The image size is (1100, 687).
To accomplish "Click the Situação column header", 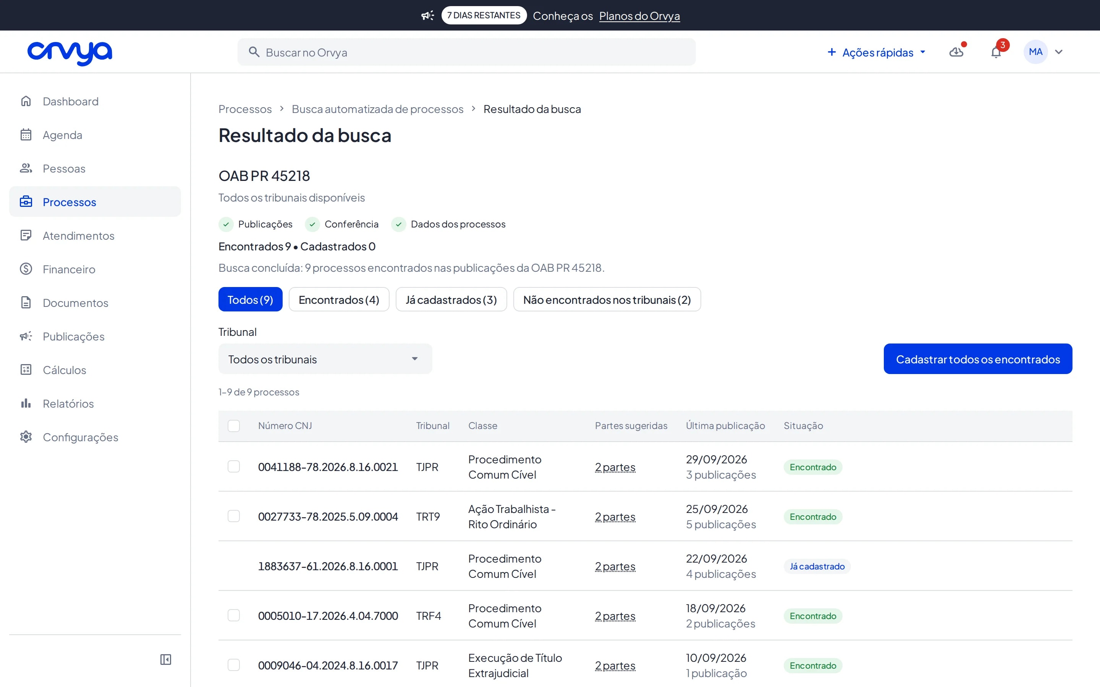I will click(x=803, y=426).
